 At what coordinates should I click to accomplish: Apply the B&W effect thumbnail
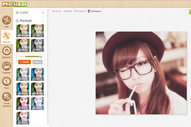coord(37,46)
